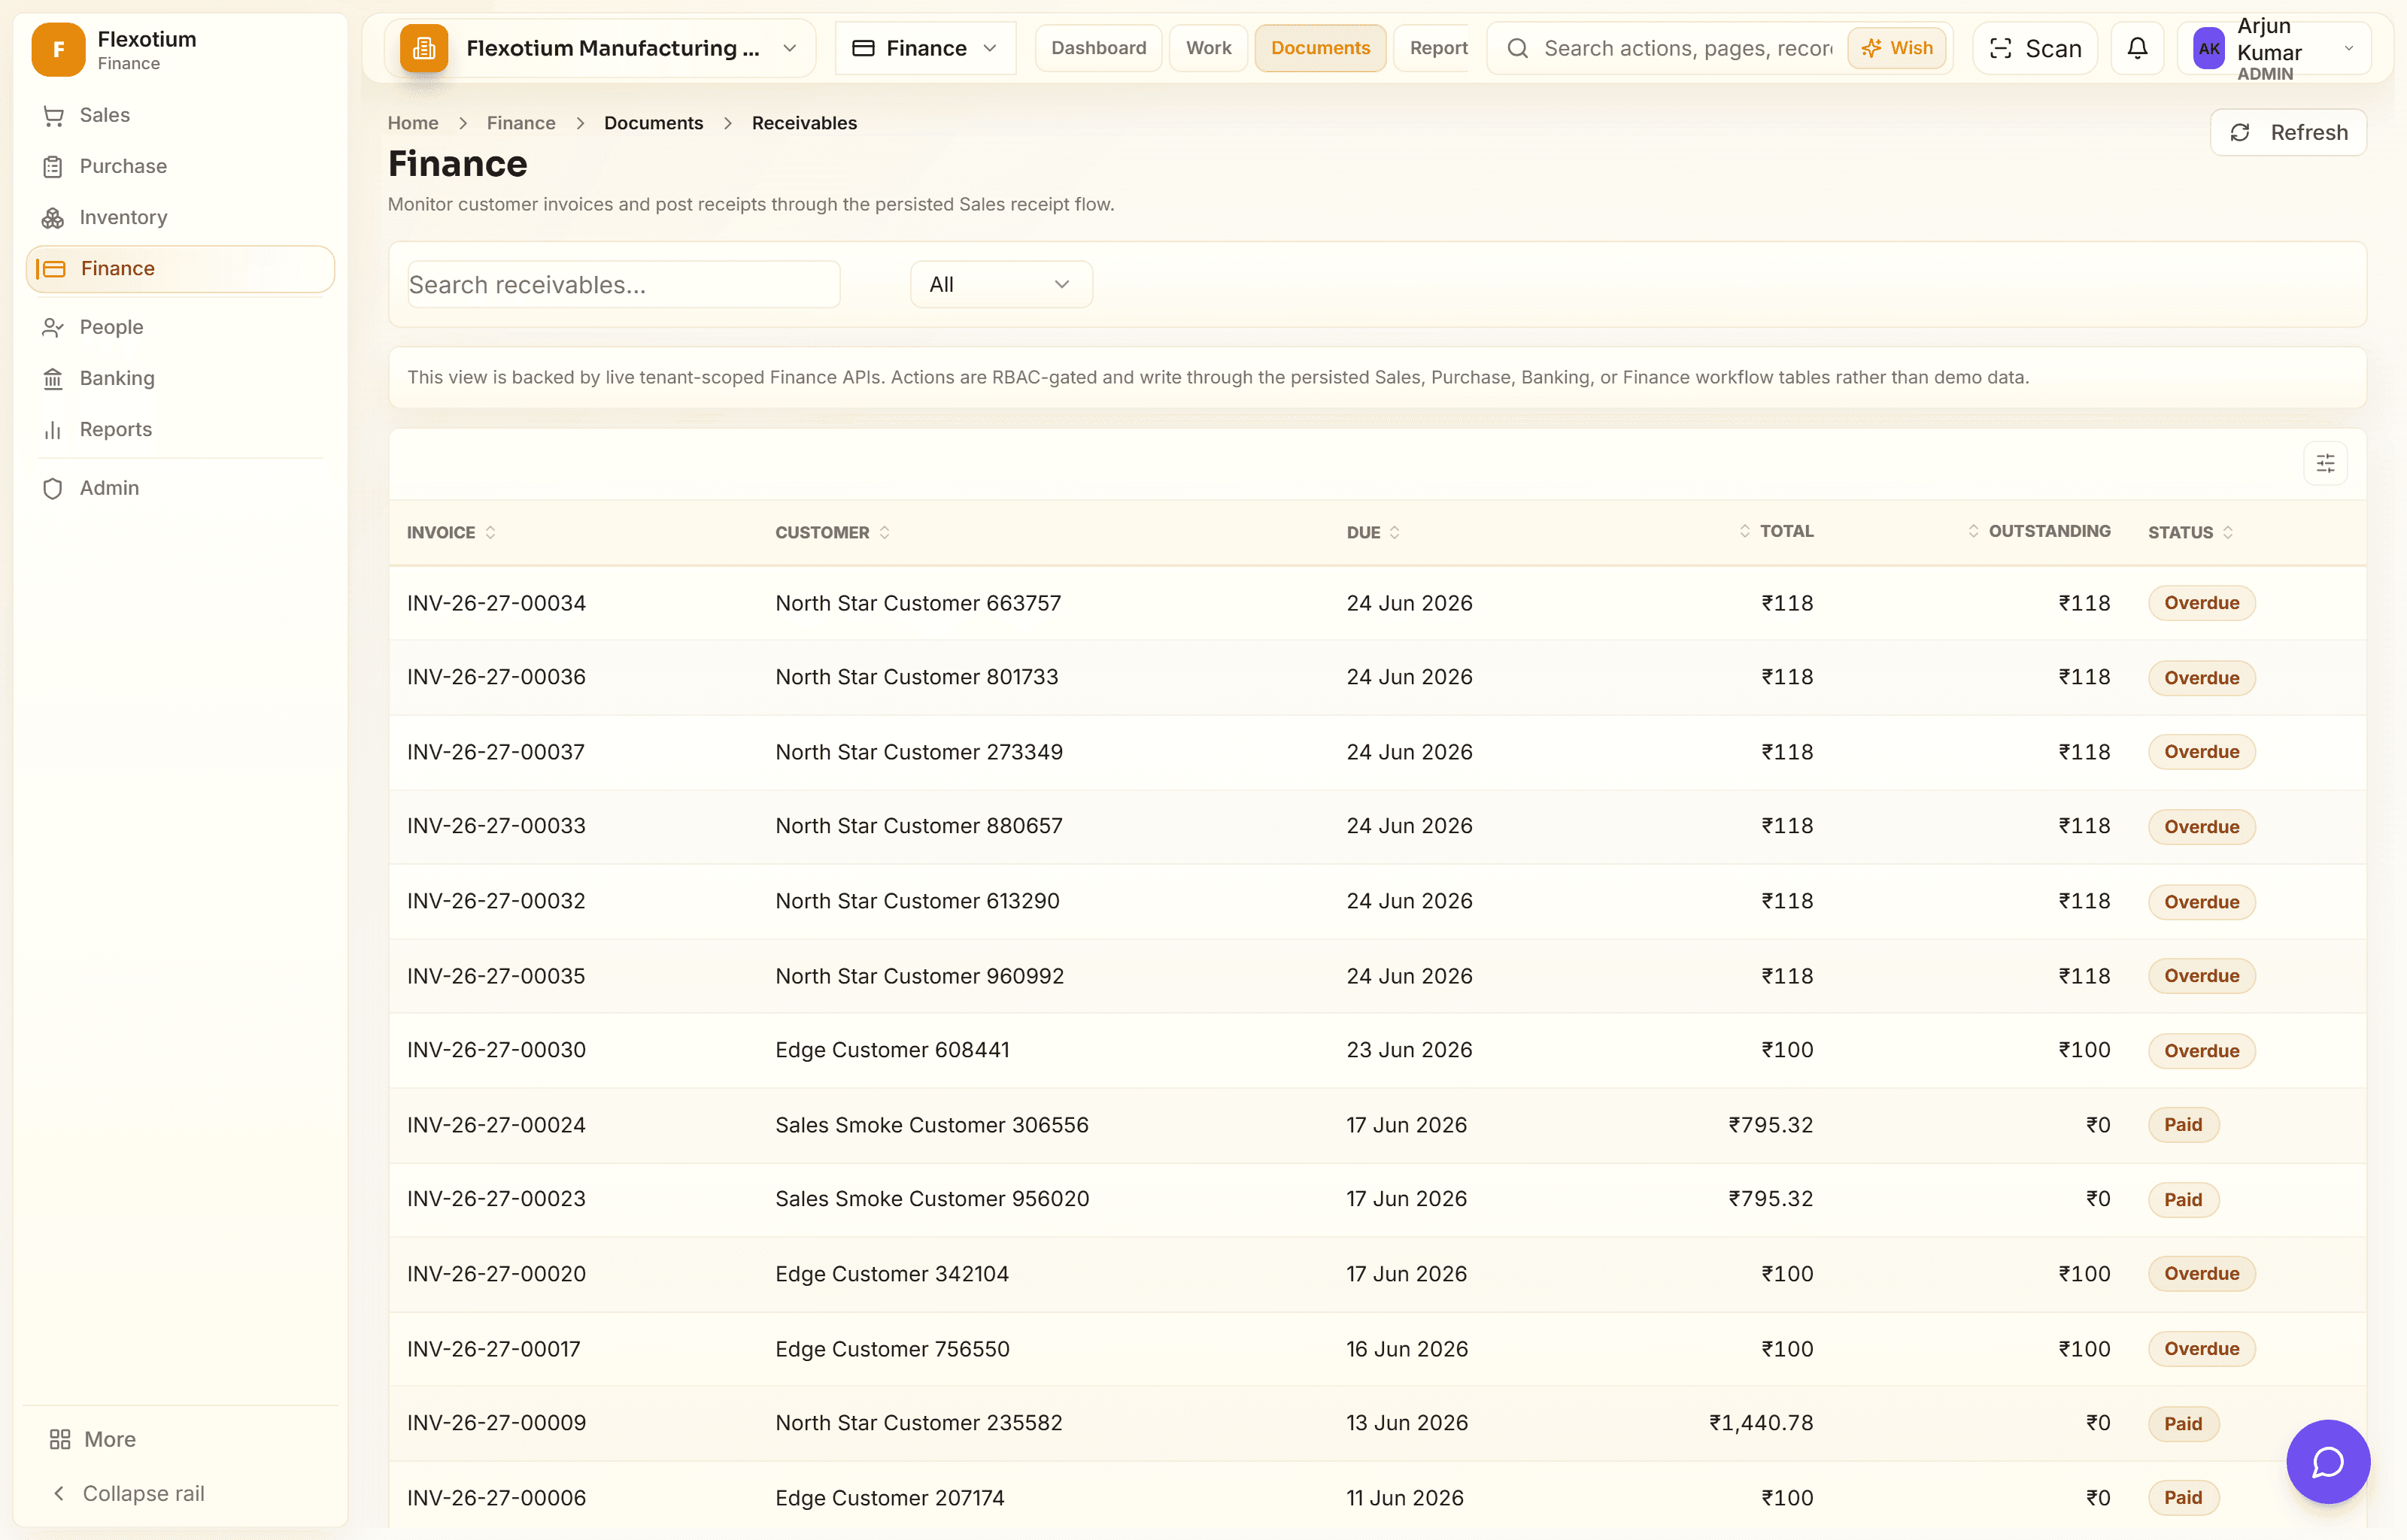Viewport: 2407px width, 1540px height.
Task: Click the Scan button
Action: (x=2035, y=48)
